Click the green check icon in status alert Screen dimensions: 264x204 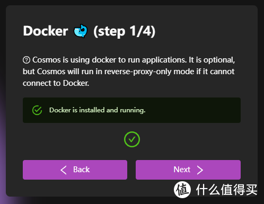[x=37, y=110]
